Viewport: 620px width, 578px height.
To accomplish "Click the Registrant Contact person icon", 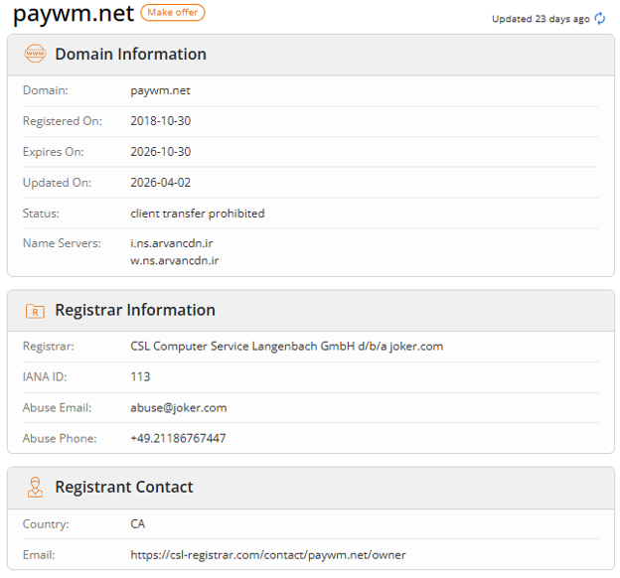I will pyautogui.click(x=35, y=487).
